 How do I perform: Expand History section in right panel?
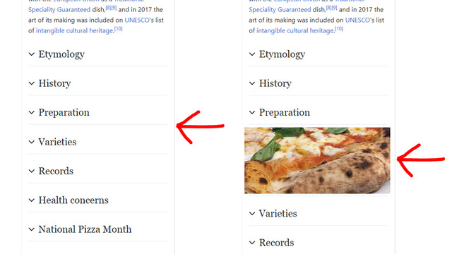tap(252, 83)
